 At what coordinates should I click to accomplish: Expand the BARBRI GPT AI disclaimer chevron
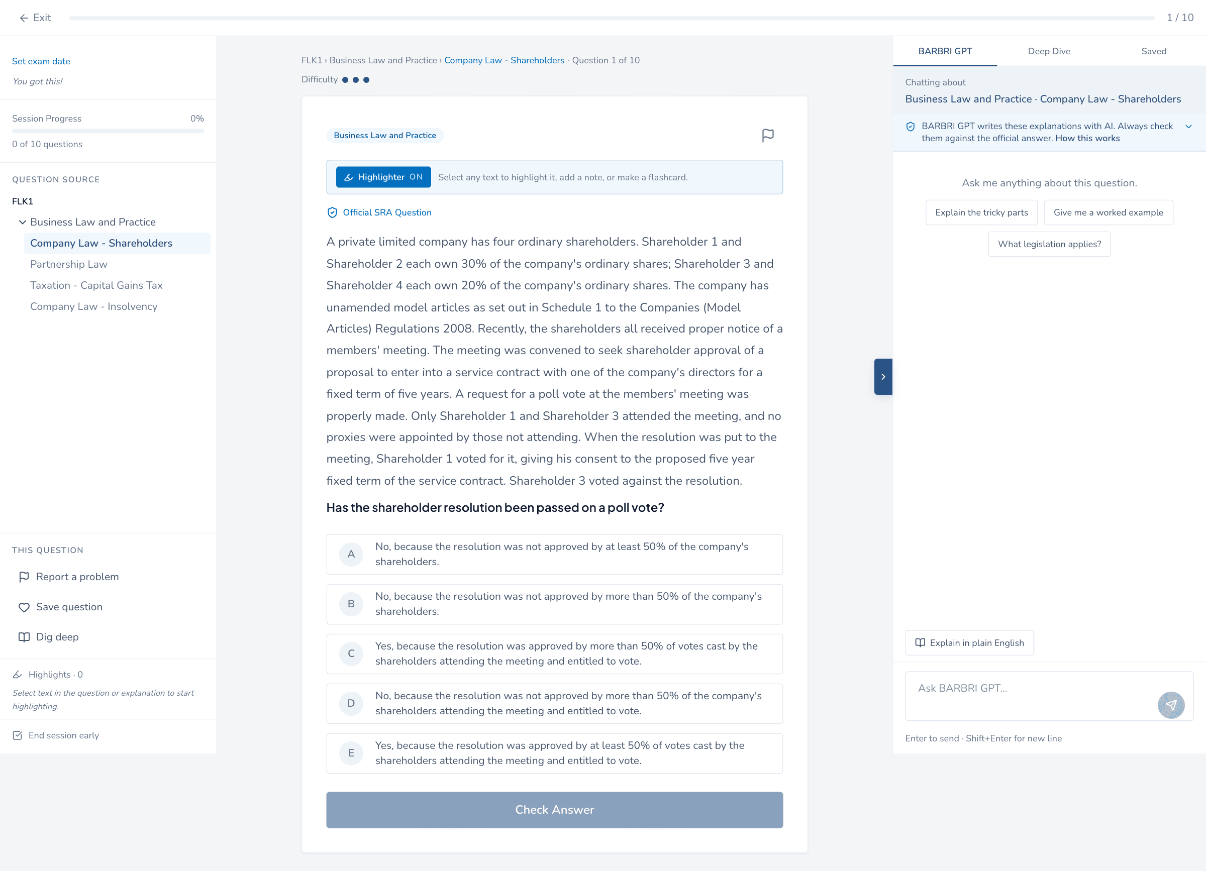tap(1188, 127)
